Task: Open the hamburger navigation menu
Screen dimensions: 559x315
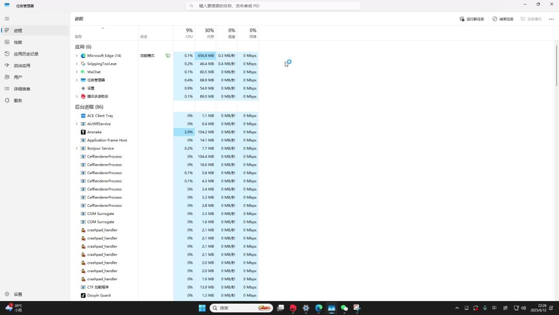Action: (x=7, y=19)
